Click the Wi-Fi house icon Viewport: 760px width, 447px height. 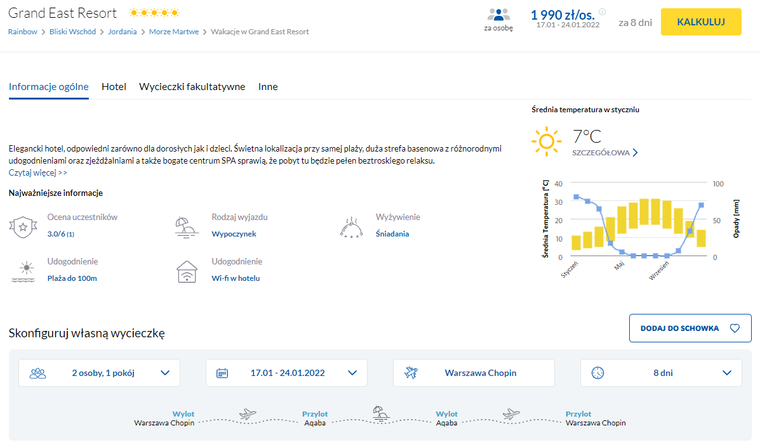(186, 271)
